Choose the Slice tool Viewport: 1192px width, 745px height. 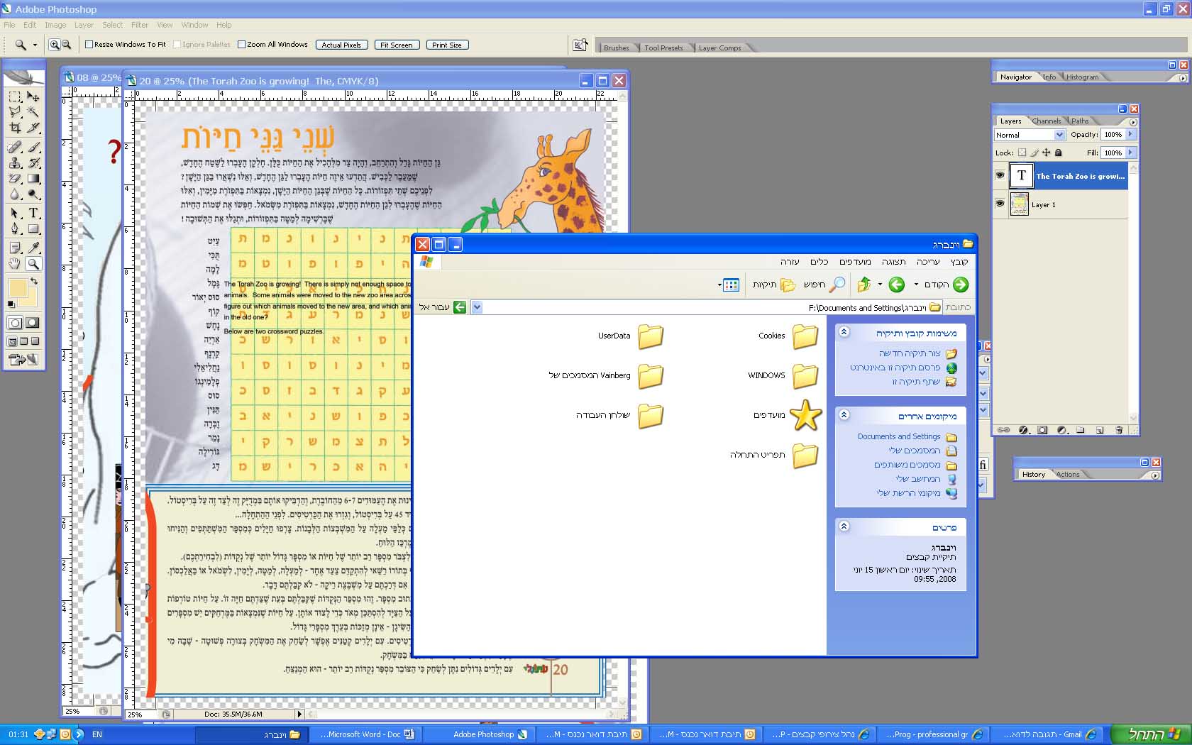[x=33, y=128]
